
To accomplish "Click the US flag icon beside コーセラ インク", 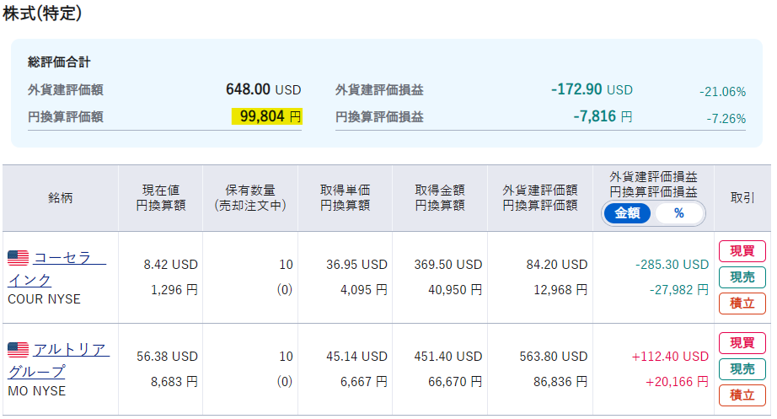I will [x=18, y=258].
